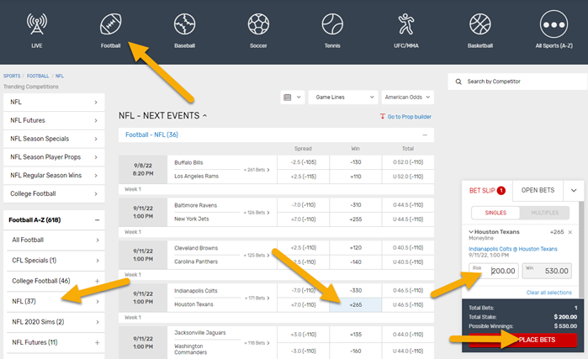
Task: Select the Basketball icon
Action: coord(479,24)
